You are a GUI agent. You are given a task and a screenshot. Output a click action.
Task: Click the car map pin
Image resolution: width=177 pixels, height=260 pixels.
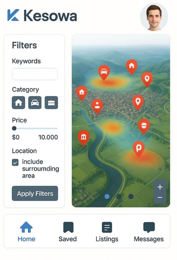(104, 72)
